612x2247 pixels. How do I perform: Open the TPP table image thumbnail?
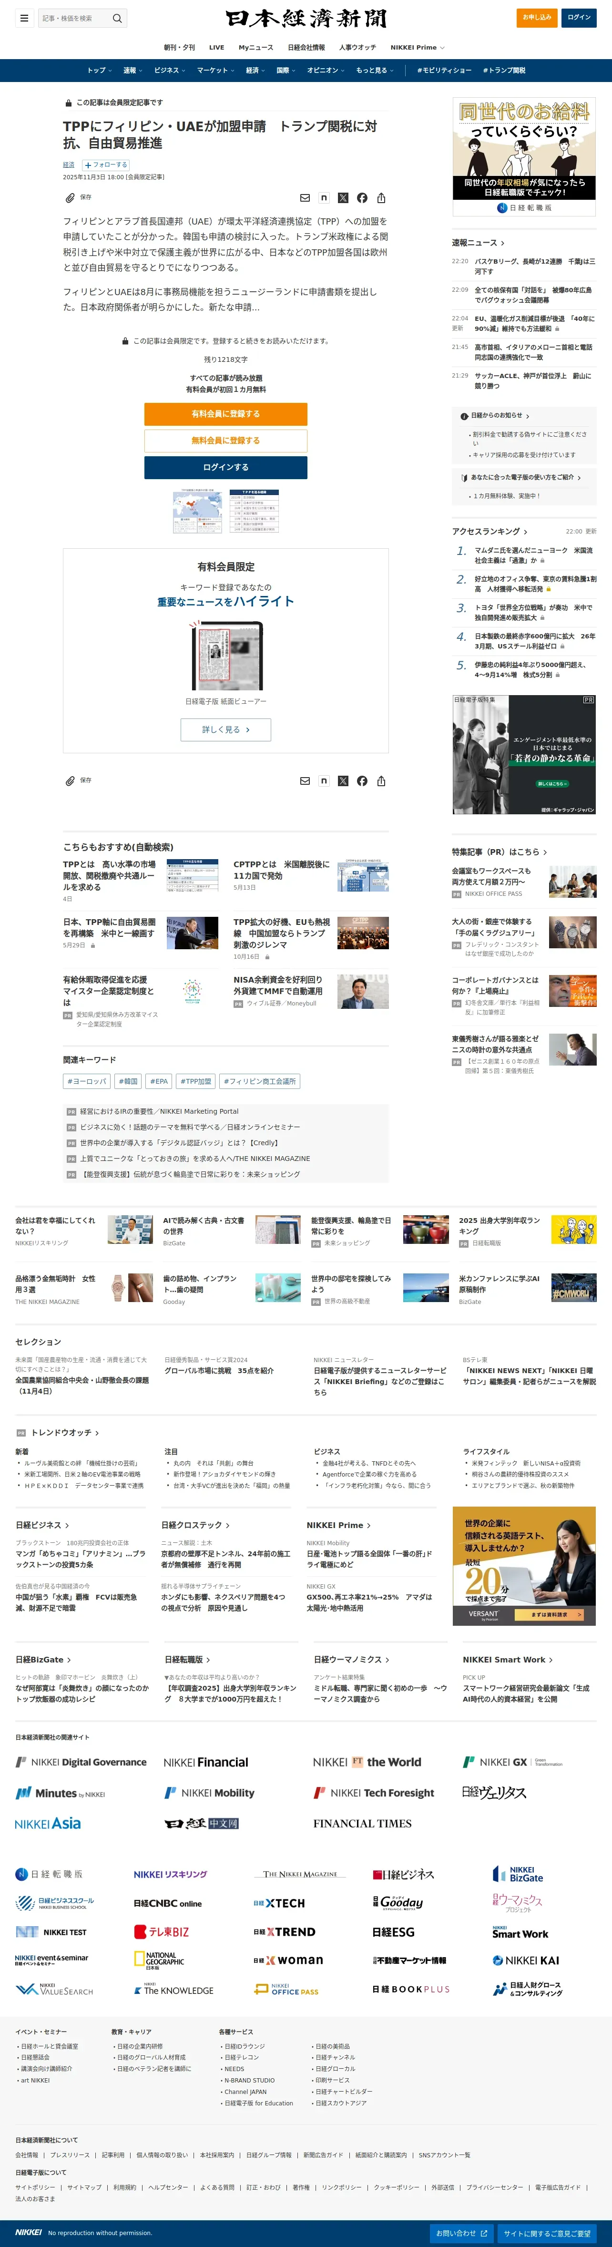255,511
